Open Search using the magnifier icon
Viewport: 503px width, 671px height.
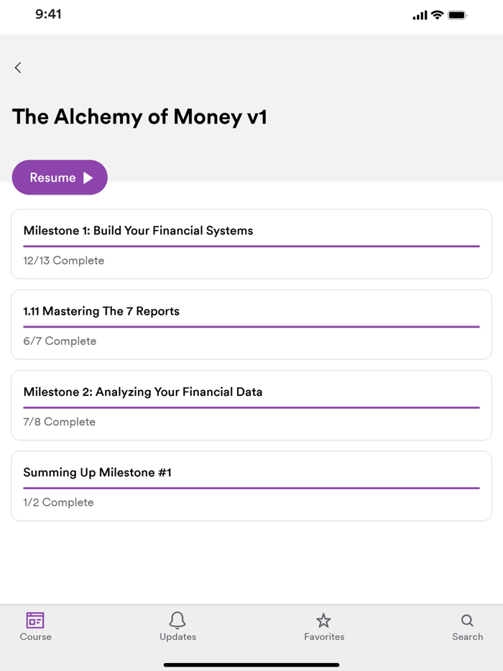click(x=467, y=621)
